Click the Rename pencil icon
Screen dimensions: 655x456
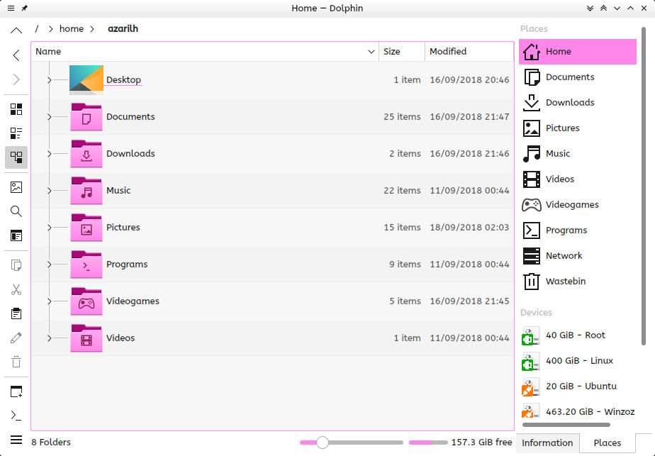pyautogui.click(x=16, y=338)
